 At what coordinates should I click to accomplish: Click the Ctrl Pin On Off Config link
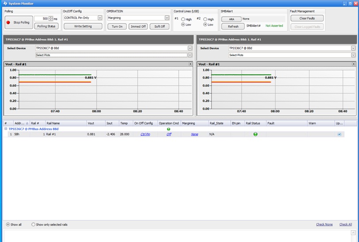pyautogui.click(x=145, y=134)
